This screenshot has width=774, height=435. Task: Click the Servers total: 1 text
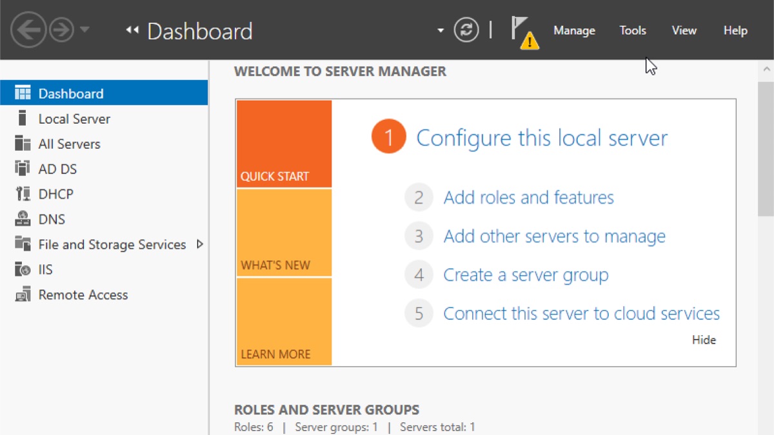437,427
